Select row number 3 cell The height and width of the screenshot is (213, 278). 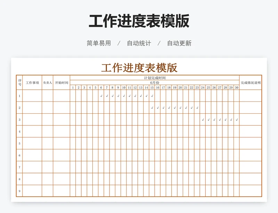pyautogui.click(x=19, y=120)
